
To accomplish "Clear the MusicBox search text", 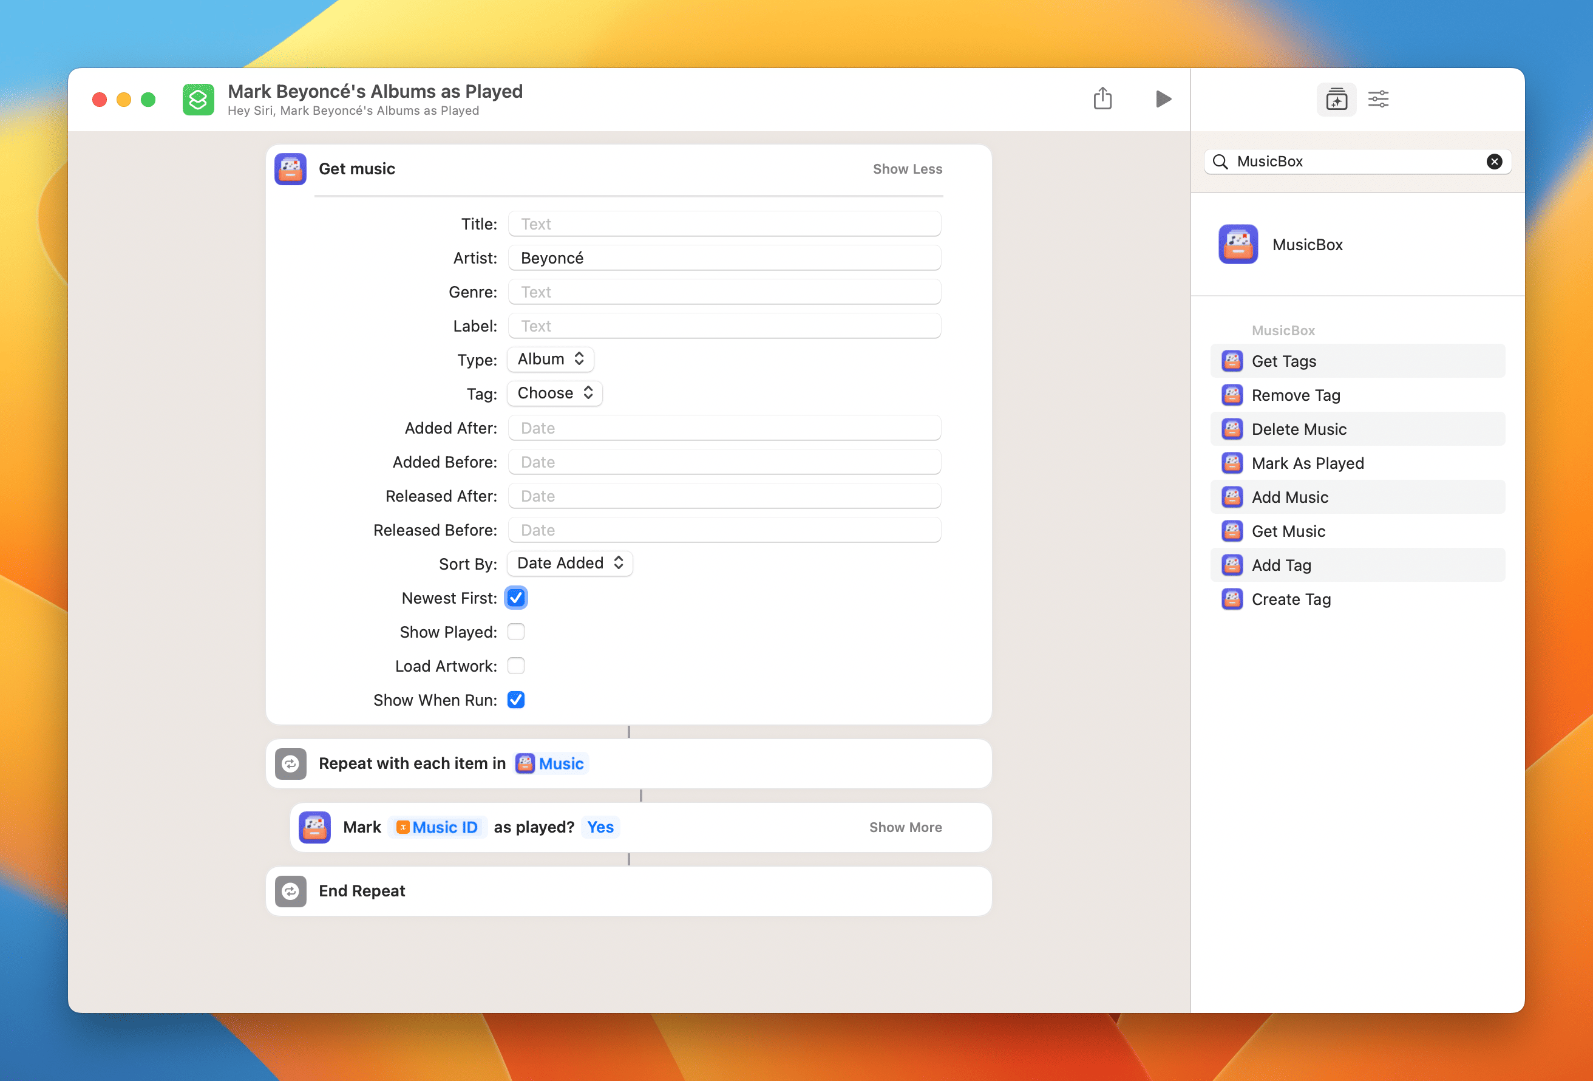I will coord(1494,162).
